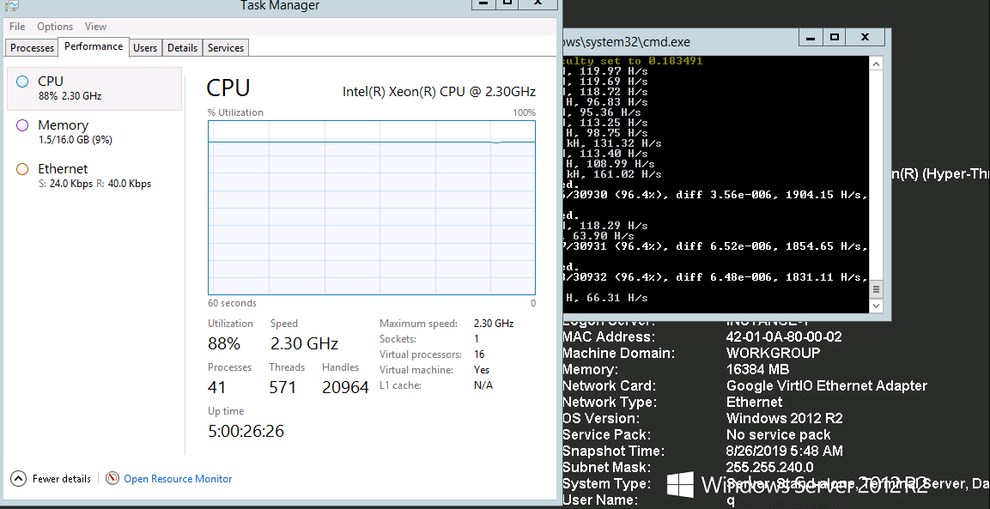Viewport: 990px width, 509px height.
Task: Open the Services tab
Action: 226,48
